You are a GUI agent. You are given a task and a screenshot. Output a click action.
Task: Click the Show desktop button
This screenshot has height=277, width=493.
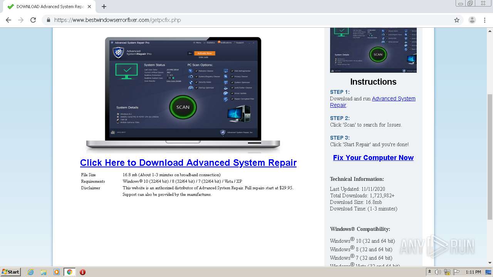(489, 272)
